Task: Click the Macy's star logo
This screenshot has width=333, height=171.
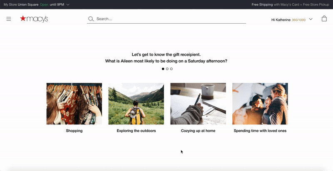Action: click(x=34, y=19)
